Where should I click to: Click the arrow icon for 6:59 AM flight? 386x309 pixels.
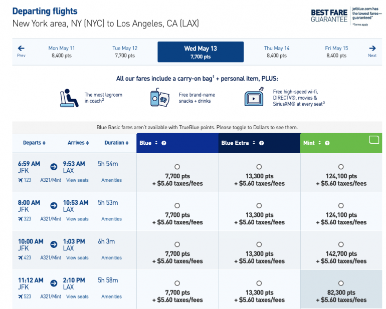54,167
